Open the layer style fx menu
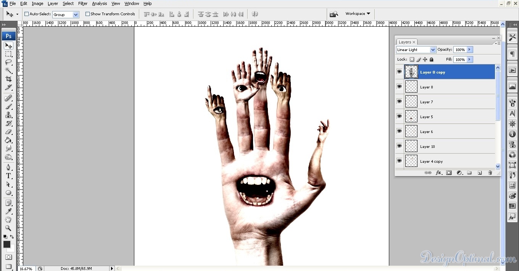 click(439, 173)
